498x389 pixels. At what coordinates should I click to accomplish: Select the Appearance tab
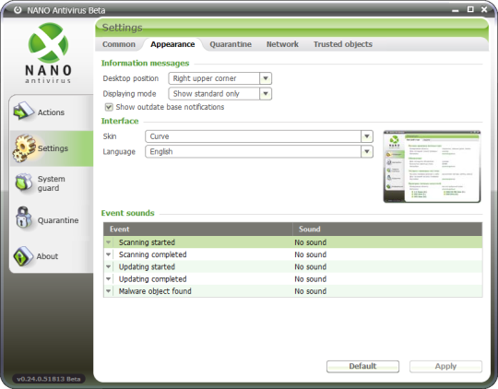172,44
